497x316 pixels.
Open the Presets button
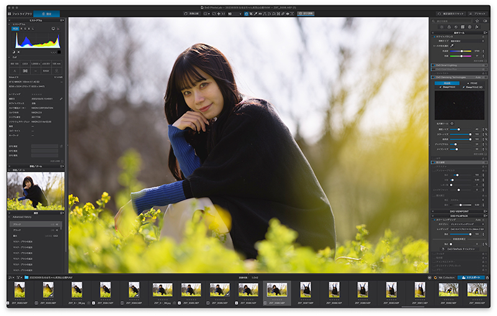point(477,14)
